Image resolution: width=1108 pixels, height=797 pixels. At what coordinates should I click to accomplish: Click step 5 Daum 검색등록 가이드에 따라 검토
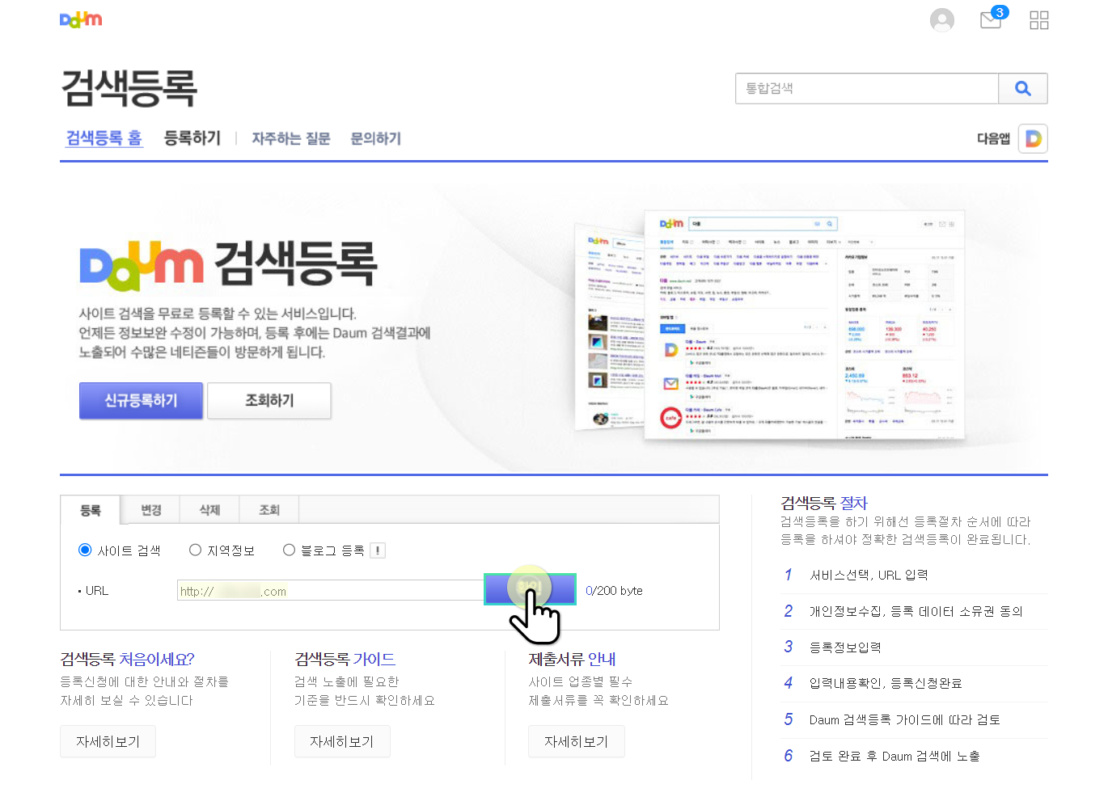[x=904, y=719]
